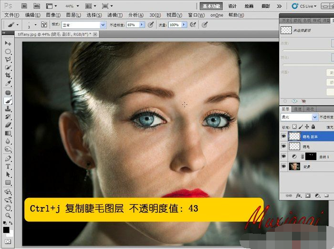Select the Dodge tool
This screenshot has width=334, height=249.
[8, 149]
